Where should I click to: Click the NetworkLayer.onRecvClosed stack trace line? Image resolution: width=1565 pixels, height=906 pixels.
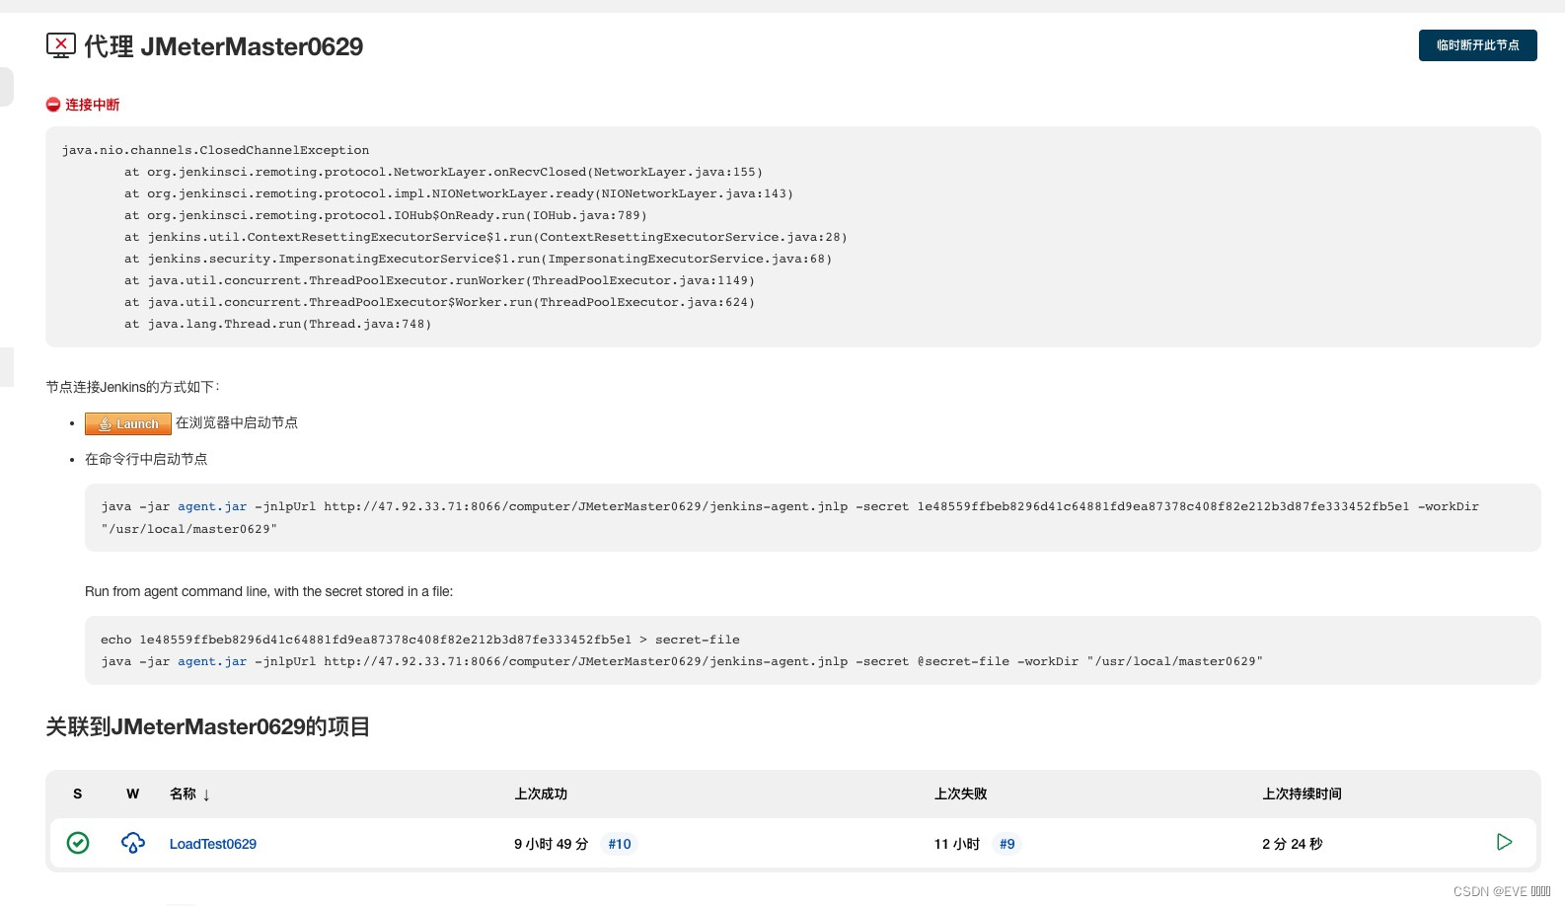click(x=443, y=172)
